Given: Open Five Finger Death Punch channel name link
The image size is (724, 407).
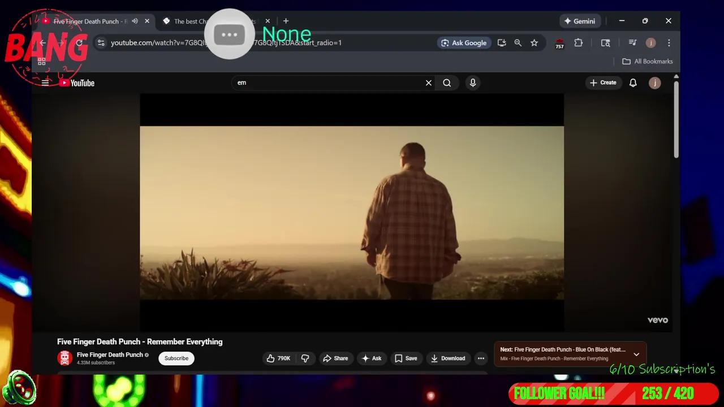Looking at the screenshot, I should (110, 354).
